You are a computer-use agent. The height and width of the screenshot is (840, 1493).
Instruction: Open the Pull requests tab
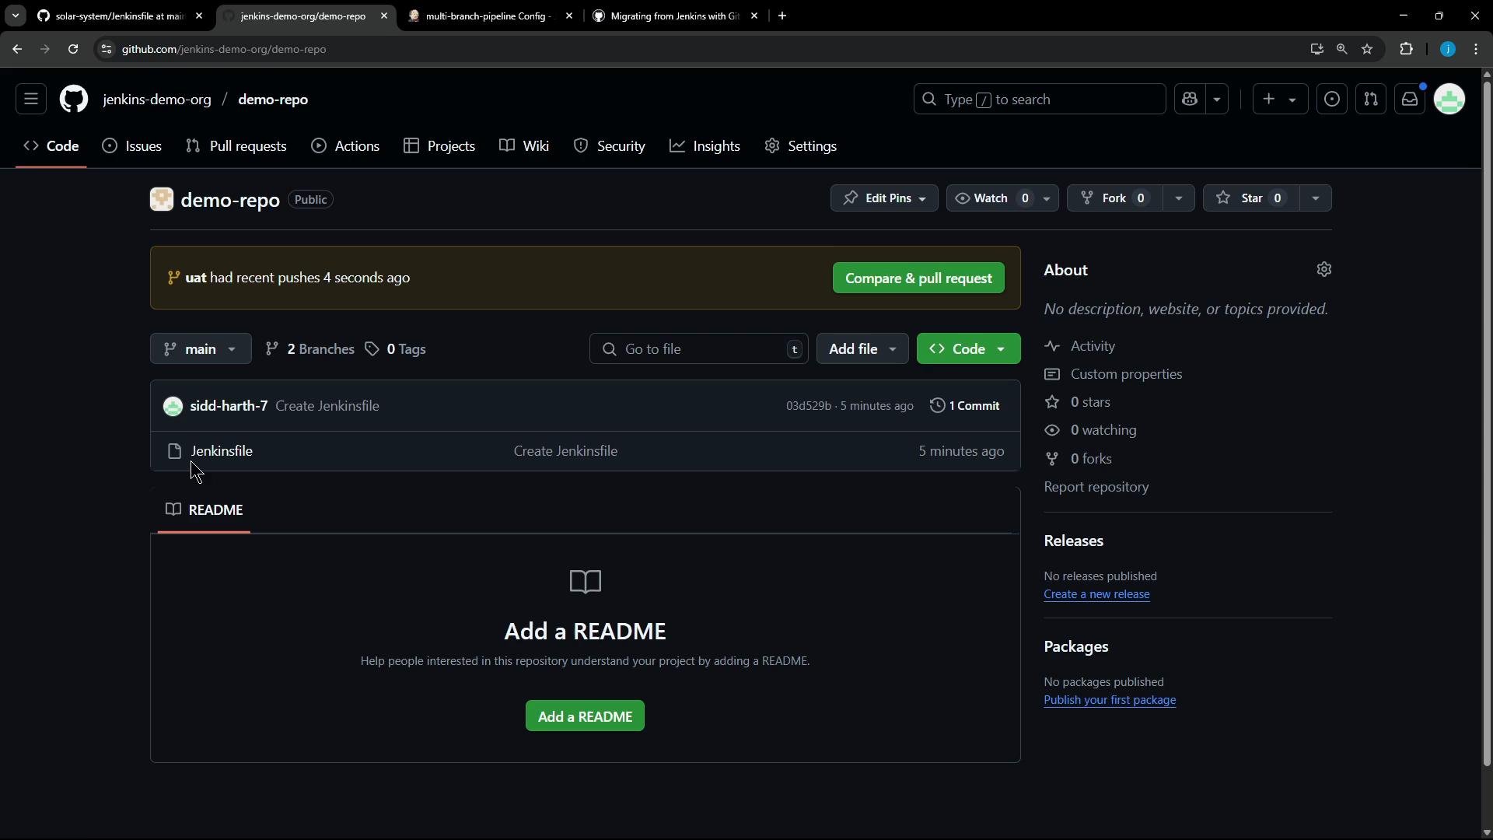pyautogui.click(x=236, y=146)
